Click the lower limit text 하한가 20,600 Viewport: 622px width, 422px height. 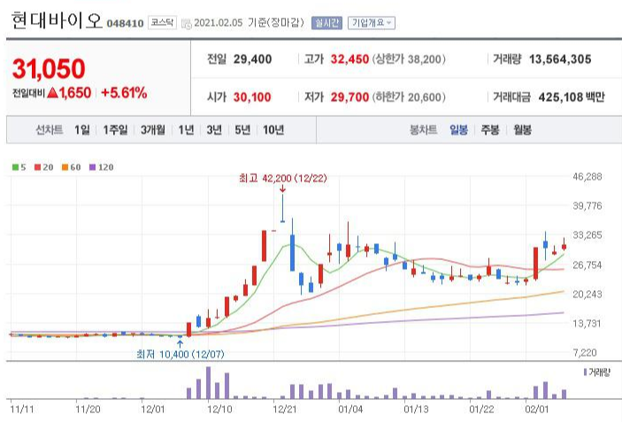409,97
